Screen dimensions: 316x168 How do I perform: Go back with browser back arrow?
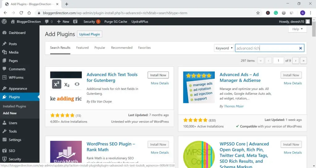click(x=6, y=13)
